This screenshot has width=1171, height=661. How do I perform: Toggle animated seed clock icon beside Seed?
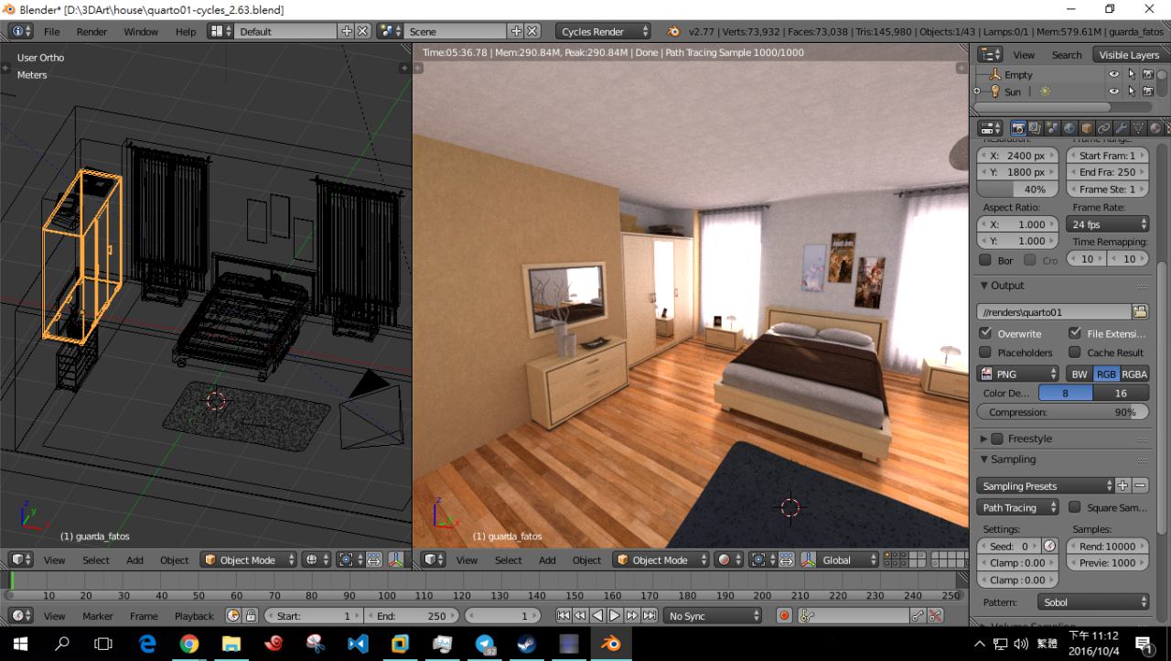[1049, 546]
